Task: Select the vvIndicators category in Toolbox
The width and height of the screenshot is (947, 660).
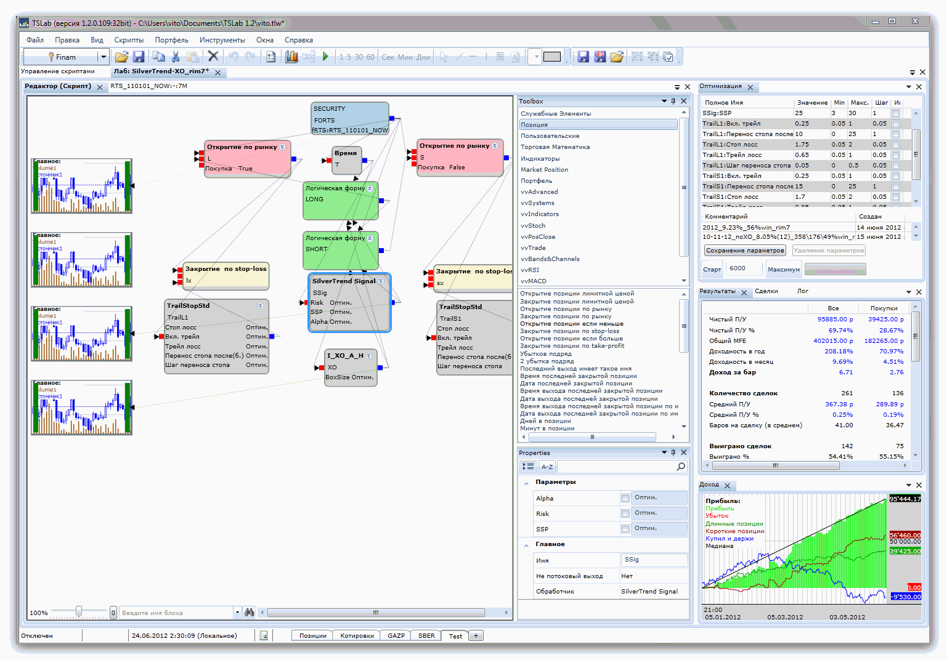Action: 540,214
